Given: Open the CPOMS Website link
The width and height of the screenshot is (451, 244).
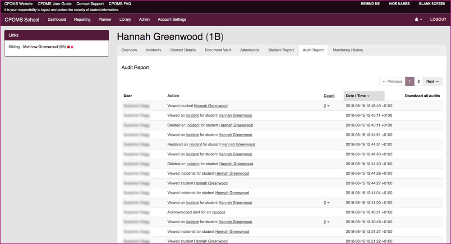Looking at the screenshot, I should coord(18,4).
